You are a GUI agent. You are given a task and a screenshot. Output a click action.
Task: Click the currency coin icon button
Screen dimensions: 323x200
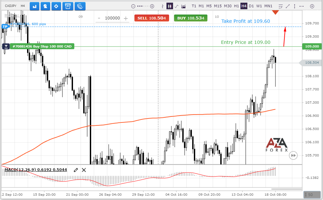[80, 6]
